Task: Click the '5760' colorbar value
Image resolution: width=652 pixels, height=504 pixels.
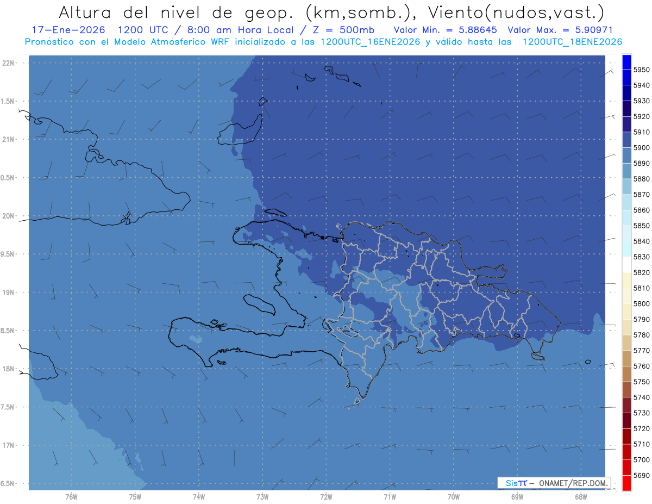Action: click(641, 366)
